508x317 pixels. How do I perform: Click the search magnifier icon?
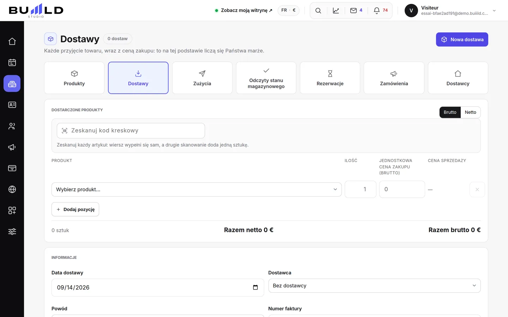(x=318, y=11)
